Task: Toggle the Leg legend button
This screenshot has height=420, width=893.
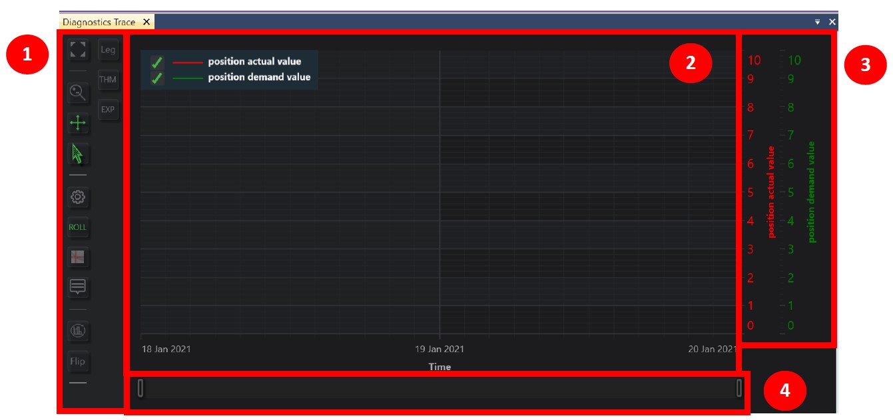Action: point(108,50)
